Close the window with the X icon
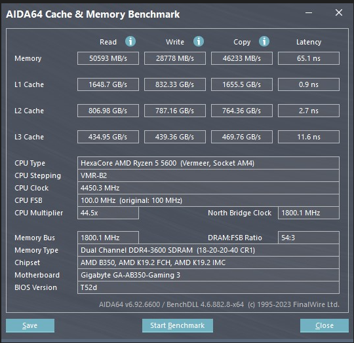This screenshot has height=343, width=354. (x=339, y=12)
